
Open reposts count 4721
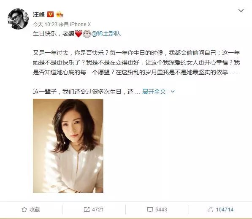98,210
